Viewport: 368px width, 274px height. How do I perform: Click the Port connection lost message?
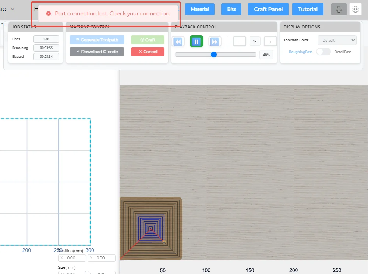[x=113, y=14]
